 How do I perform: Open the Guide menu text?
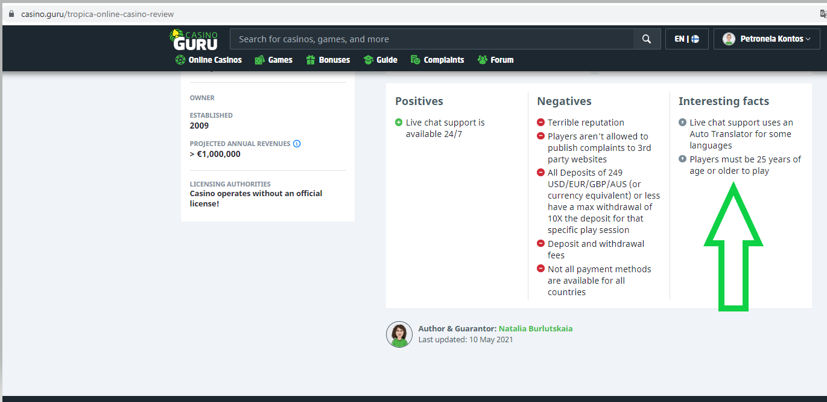(x=387, y=60)
